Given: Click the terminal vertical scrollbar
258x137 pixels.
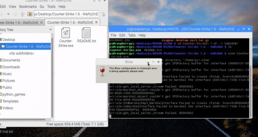Looking at the screenshot, I should pyautogui.click(x=251, y=92).
